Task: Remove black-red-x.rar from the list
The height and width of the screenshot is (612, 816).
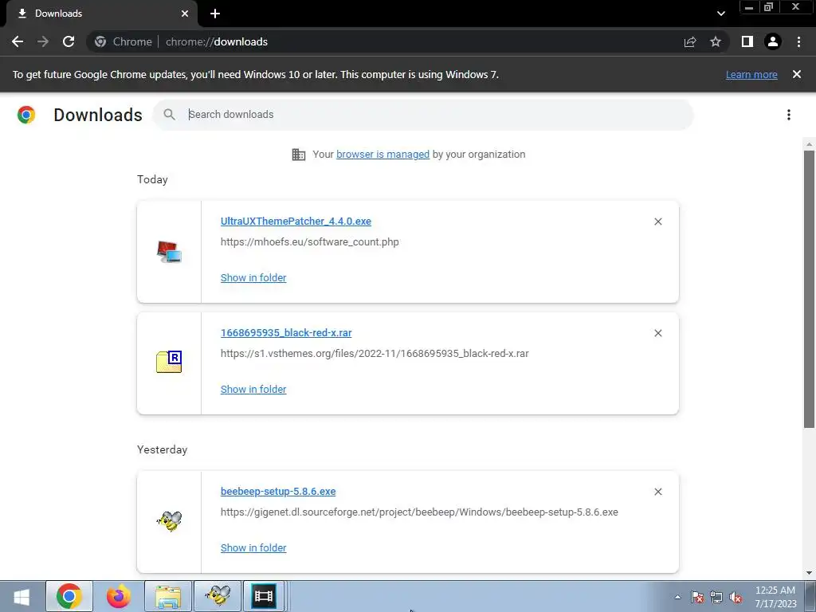Action: 657,333
